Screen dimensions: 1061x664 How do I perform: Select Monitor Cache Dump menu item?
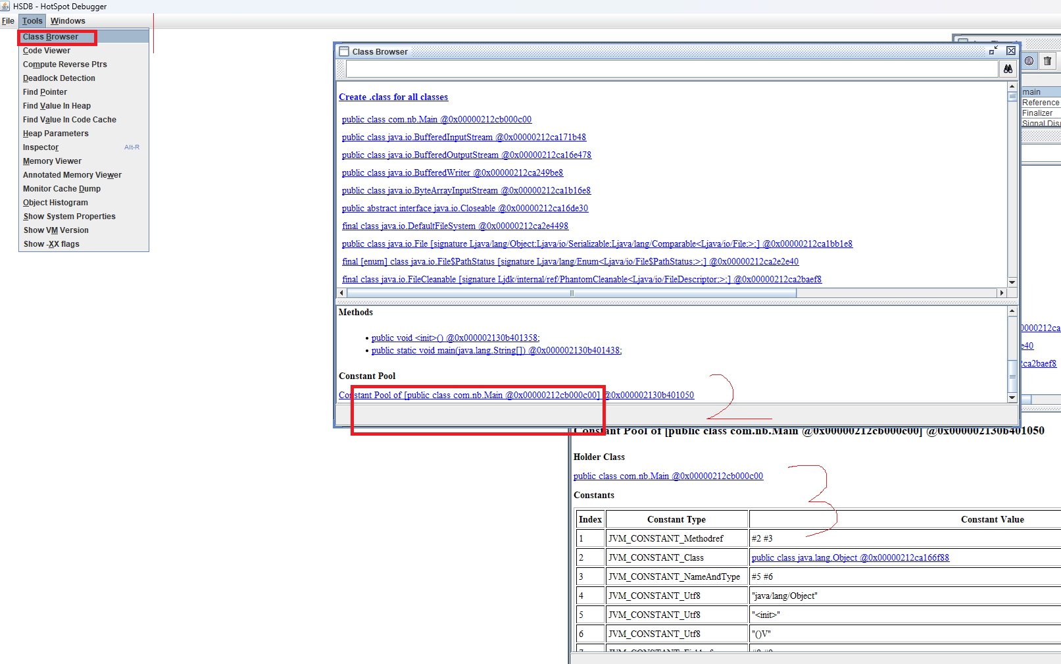pyautogui.click(x=84, y=189)
